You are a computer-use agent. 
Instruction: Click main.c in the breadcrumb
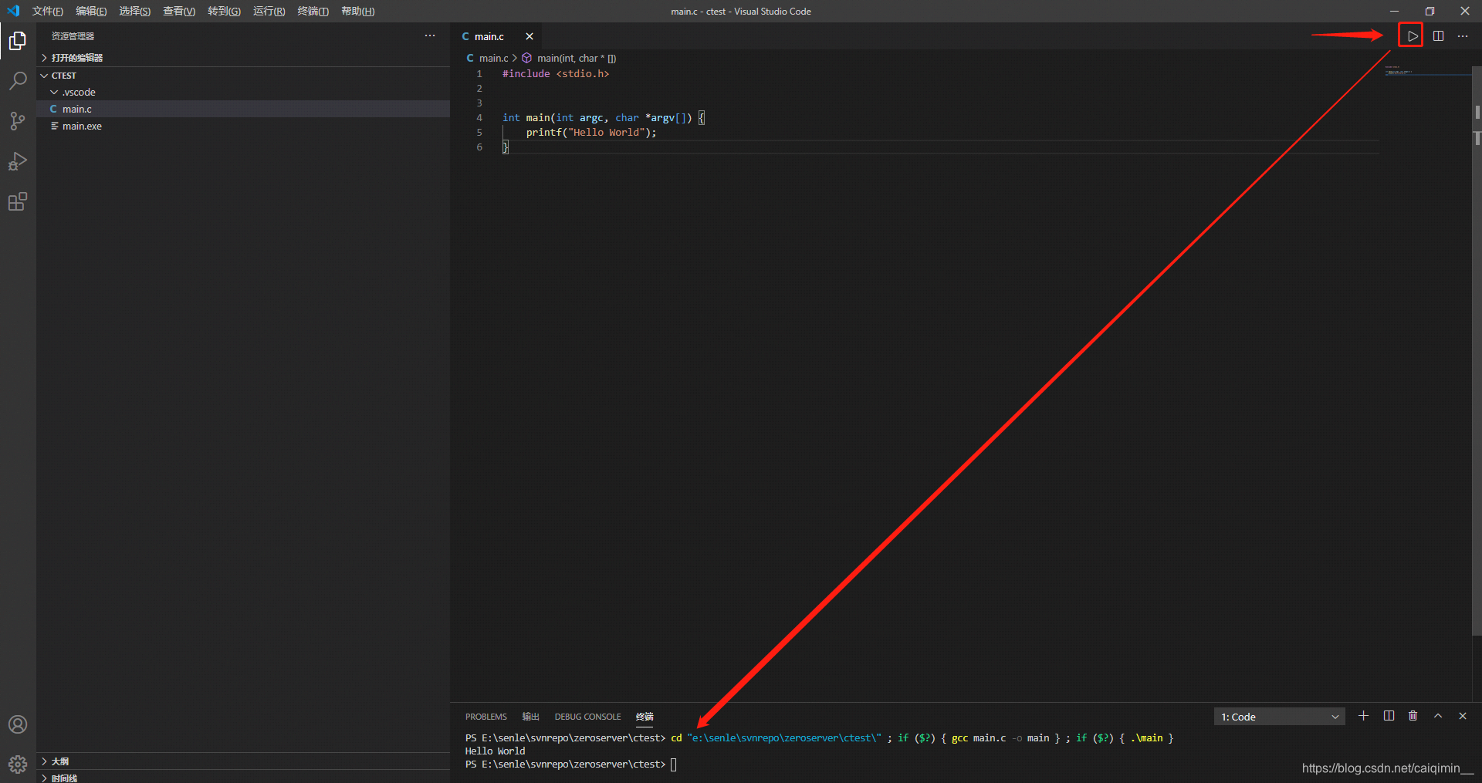tap(493, 58)
